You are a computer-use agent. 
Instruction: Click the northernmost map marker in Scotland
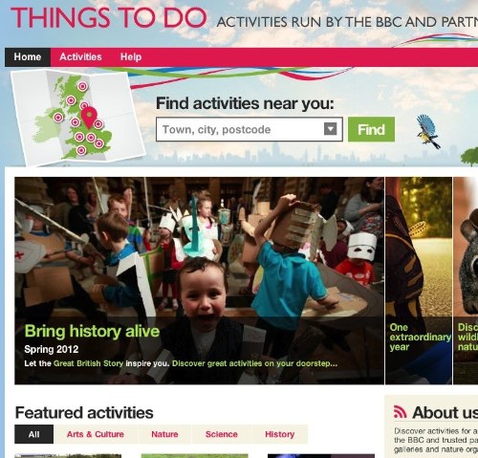point(82,86)
